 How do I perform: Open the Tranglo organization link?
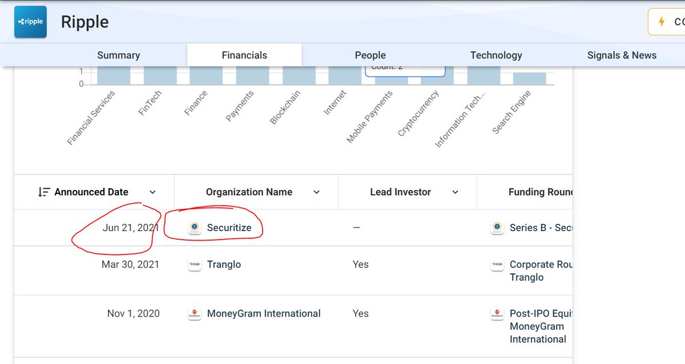(x=224, y=265)
